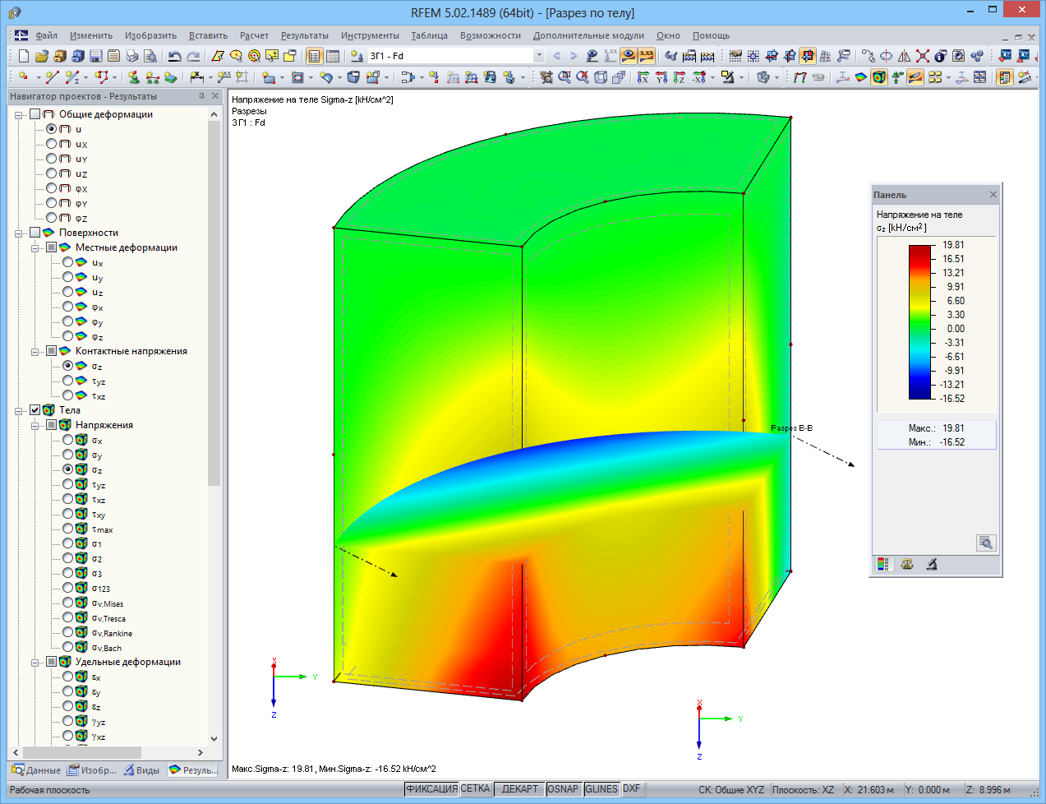Select the u global deformation radio button

51,129
